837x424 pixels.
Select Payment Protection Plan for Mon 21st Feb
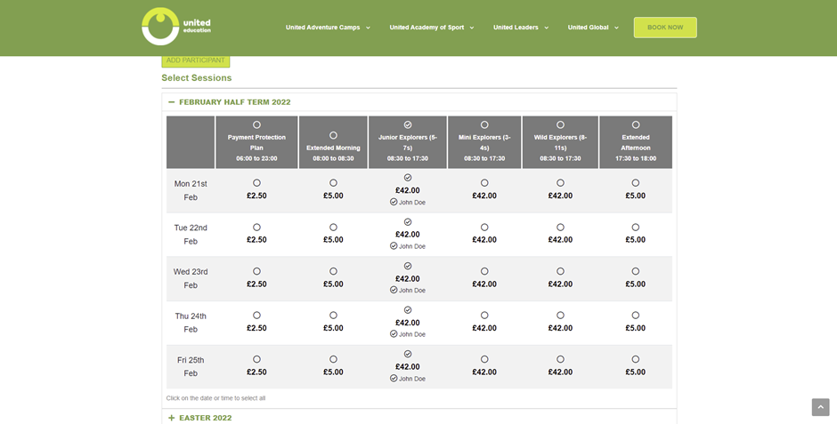[256, 183]
